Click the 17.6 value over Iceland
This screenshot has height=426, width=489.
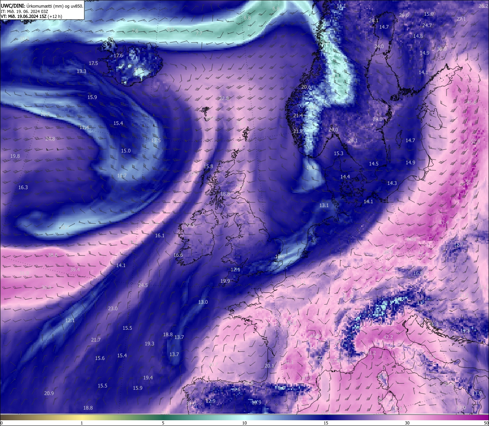point(118,56)
